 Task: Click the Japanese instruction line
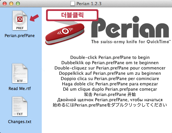click(110, 105)
